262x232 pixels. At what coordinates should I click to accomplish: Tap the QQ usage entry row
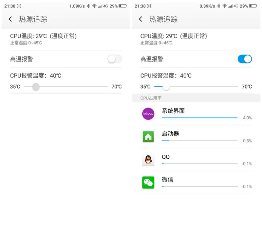click(x=196, y=160)
